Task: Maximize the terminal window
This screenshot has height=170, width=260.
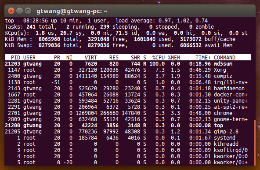Action: (x=28, y=11)
